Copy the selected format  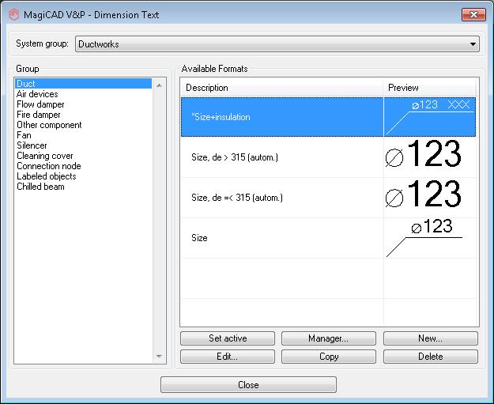click(x=329, y=357)
